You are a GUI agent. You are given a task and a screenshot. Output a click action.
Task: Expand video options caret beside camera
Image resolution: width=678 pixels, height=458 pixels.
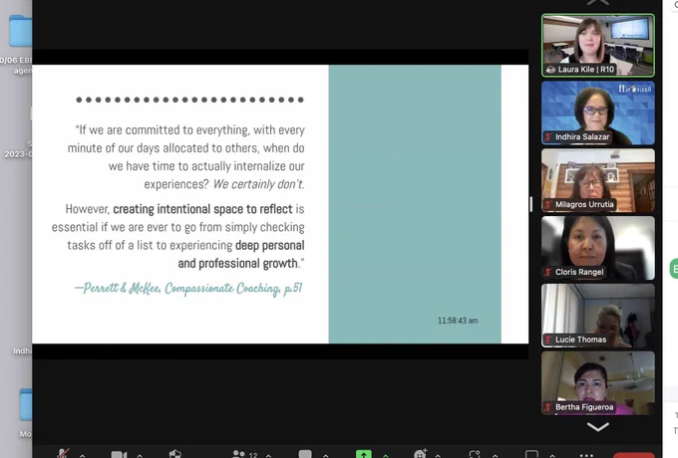coord(140,455)
